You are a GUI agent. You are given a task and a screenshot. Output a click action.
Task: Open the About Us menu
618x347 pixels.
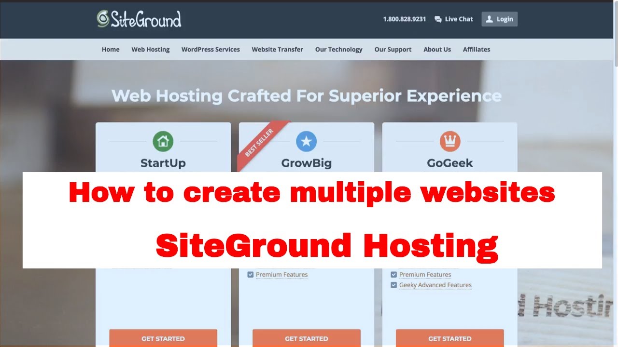coord(437,49)
